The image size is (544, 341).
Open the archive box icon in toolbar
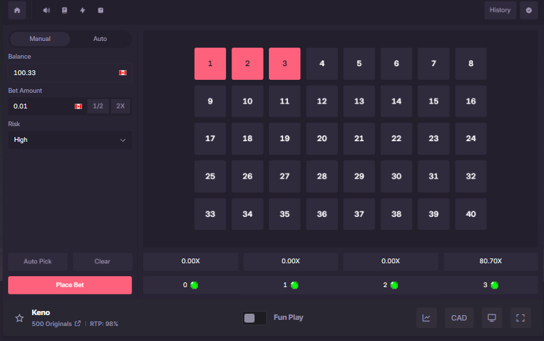coord(100,10)
